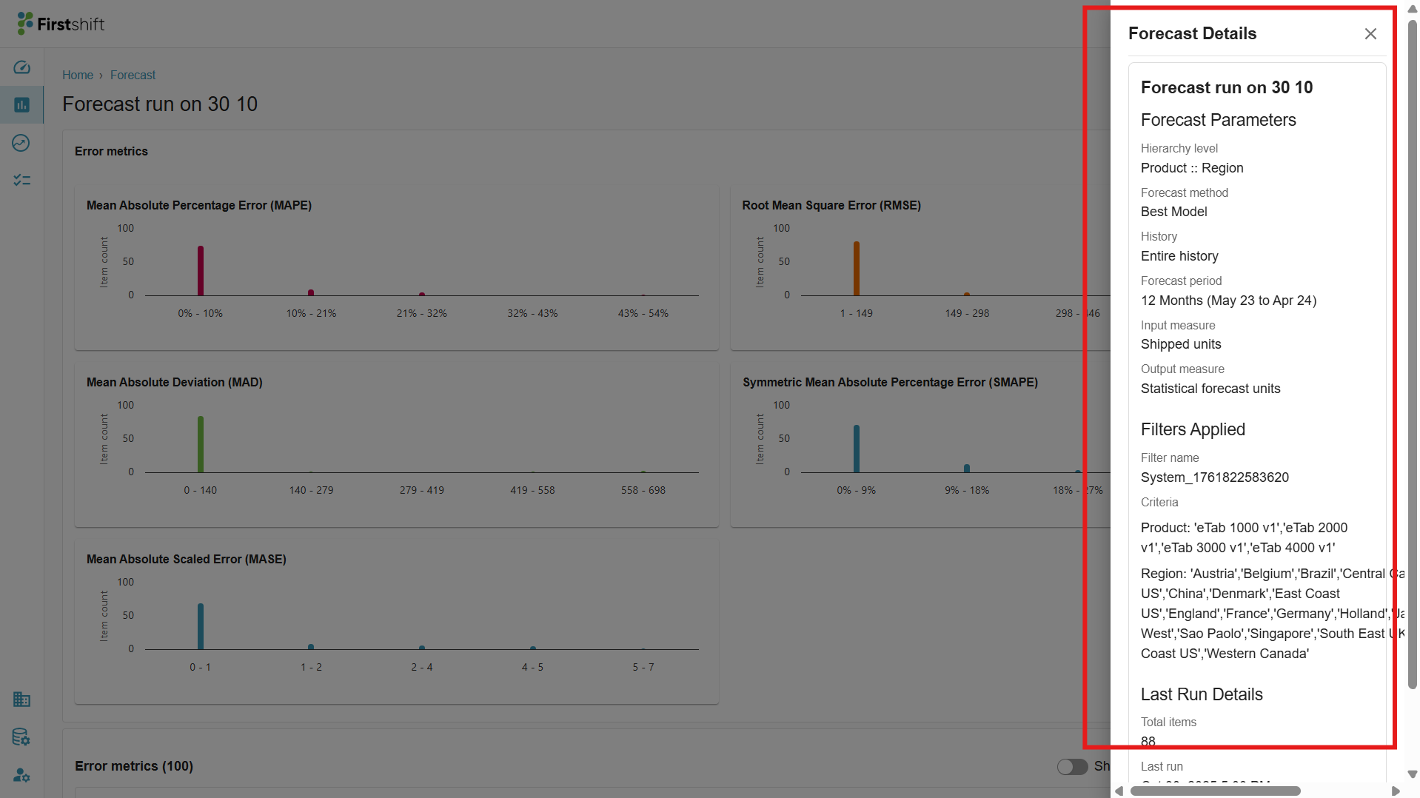This screenshot has width=1420, height=798.
Task: Select the 'Forecast Parameters' heading
Action: 1218,120
